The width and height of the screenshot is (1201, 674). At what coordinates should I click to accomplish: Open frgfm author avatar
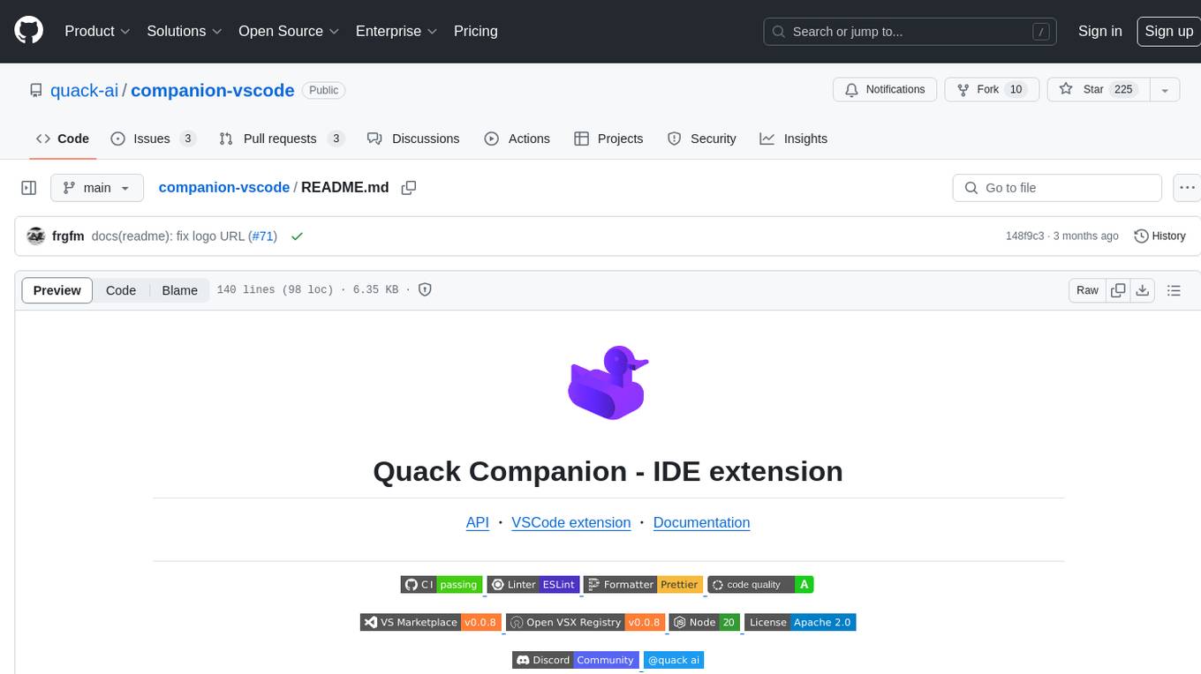pyautogui.click(x=36, y=236)
